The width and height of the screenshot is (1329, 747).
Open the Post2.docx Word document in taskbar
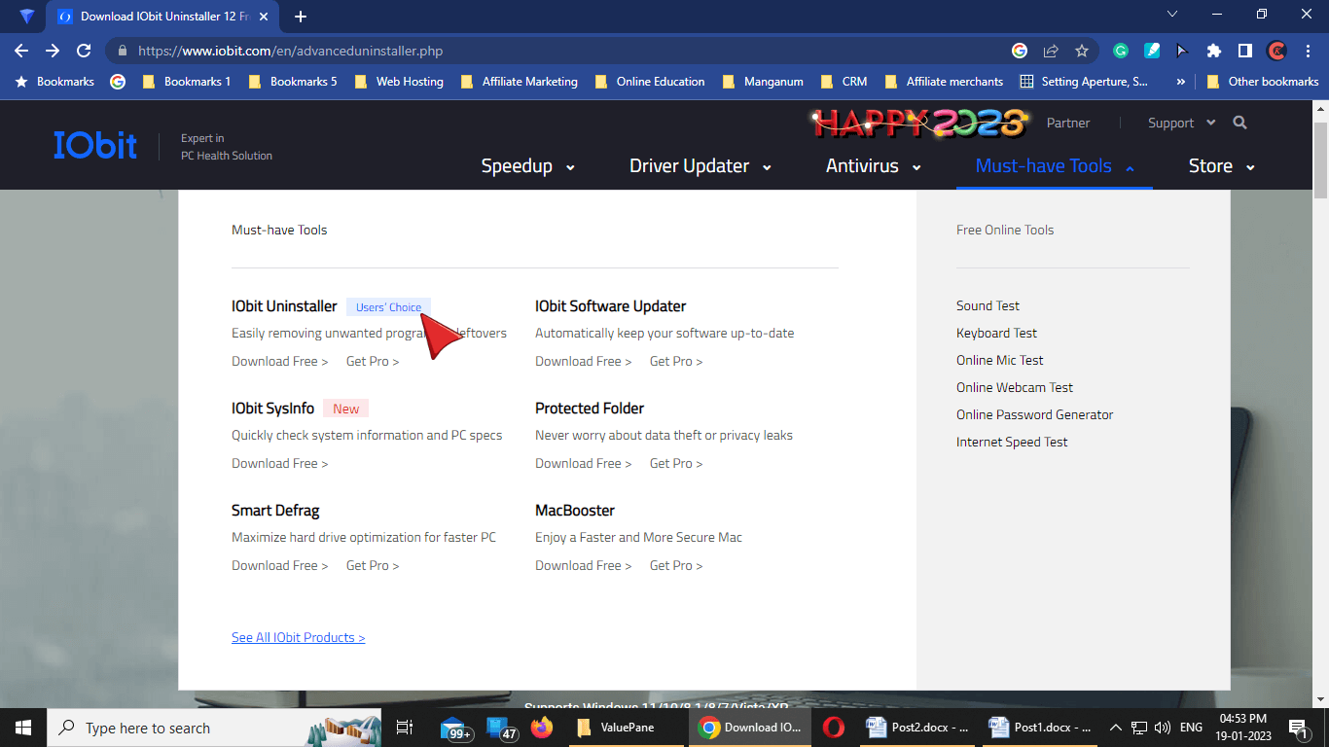coord(917,728)
